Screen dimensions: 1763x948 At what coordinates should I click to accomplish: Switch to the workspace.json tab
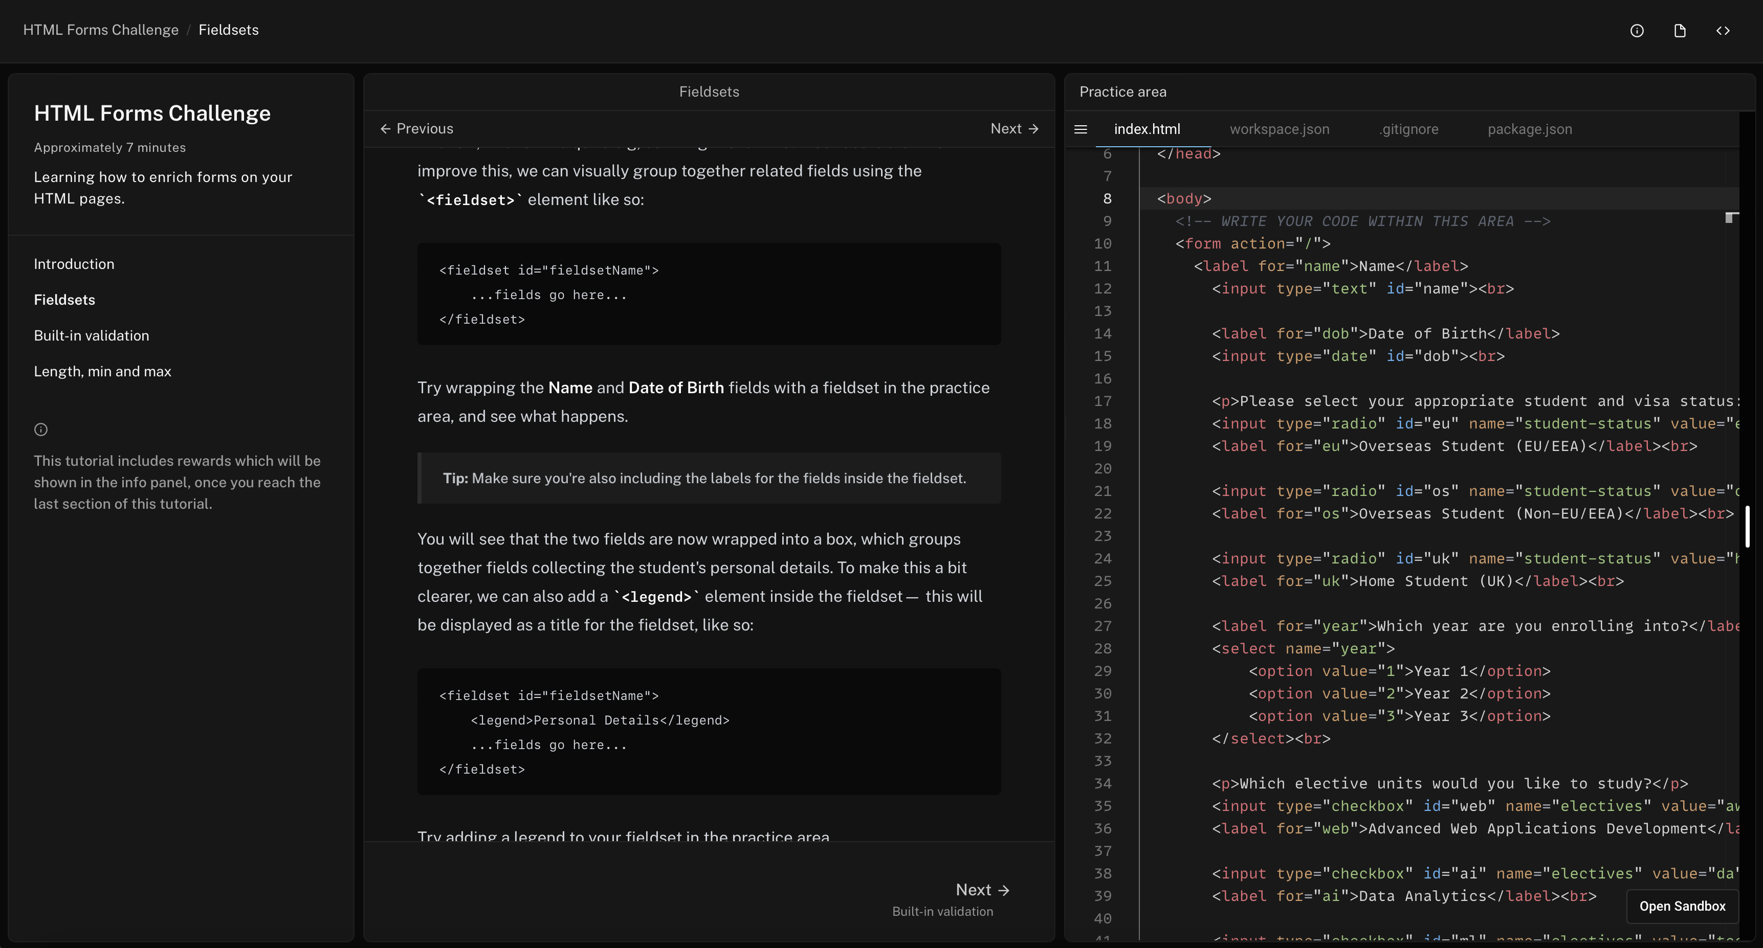click(x=1279, y=129)
